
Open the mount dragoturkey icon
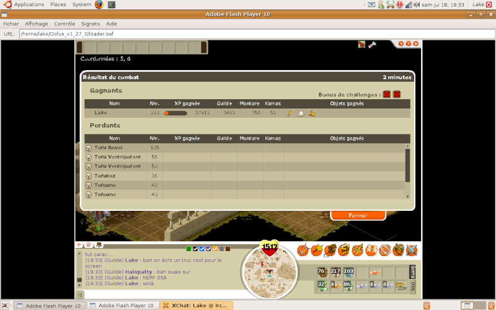398,250
